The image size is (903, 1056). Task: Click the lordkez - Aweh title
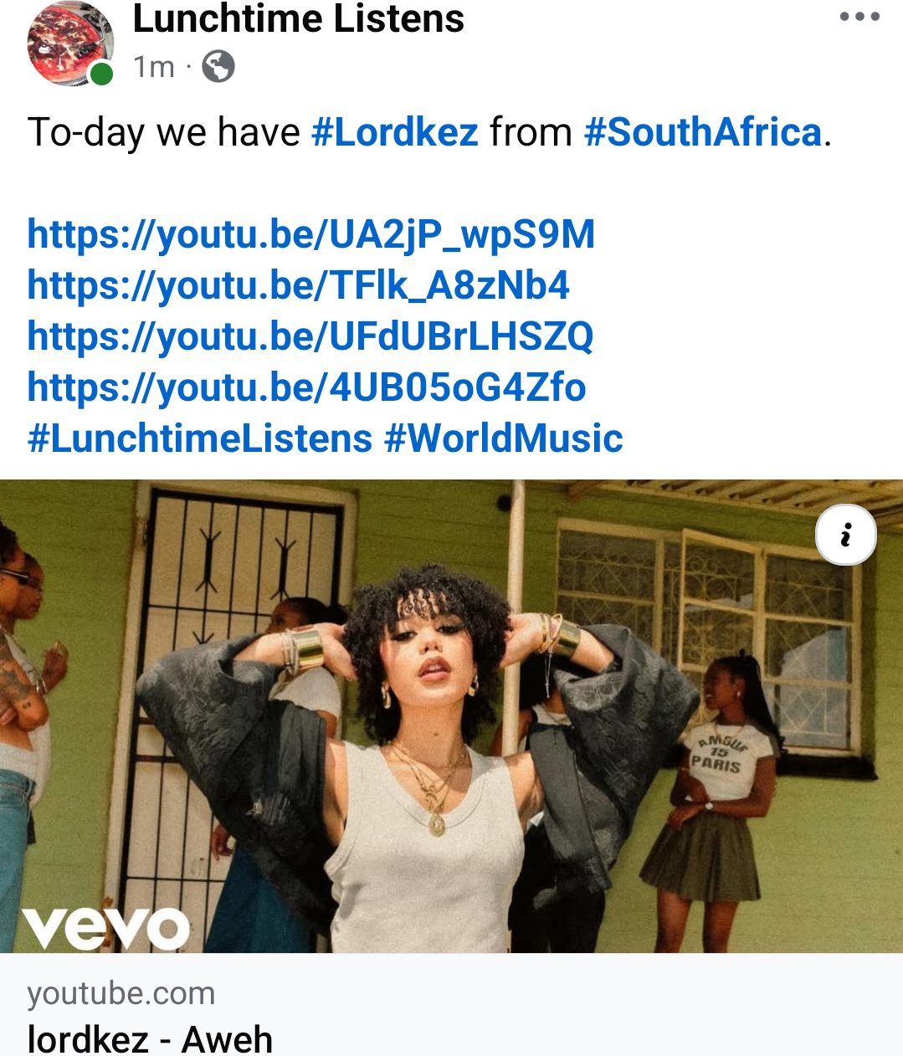click(x=150, y=1040)
